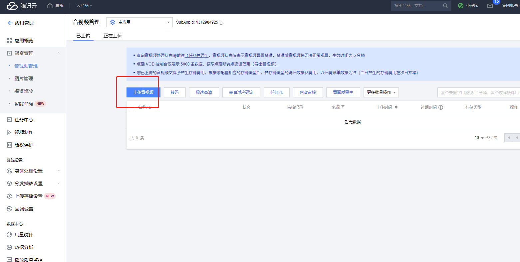Click the back arrow beside 应用管理

(10, 23)
